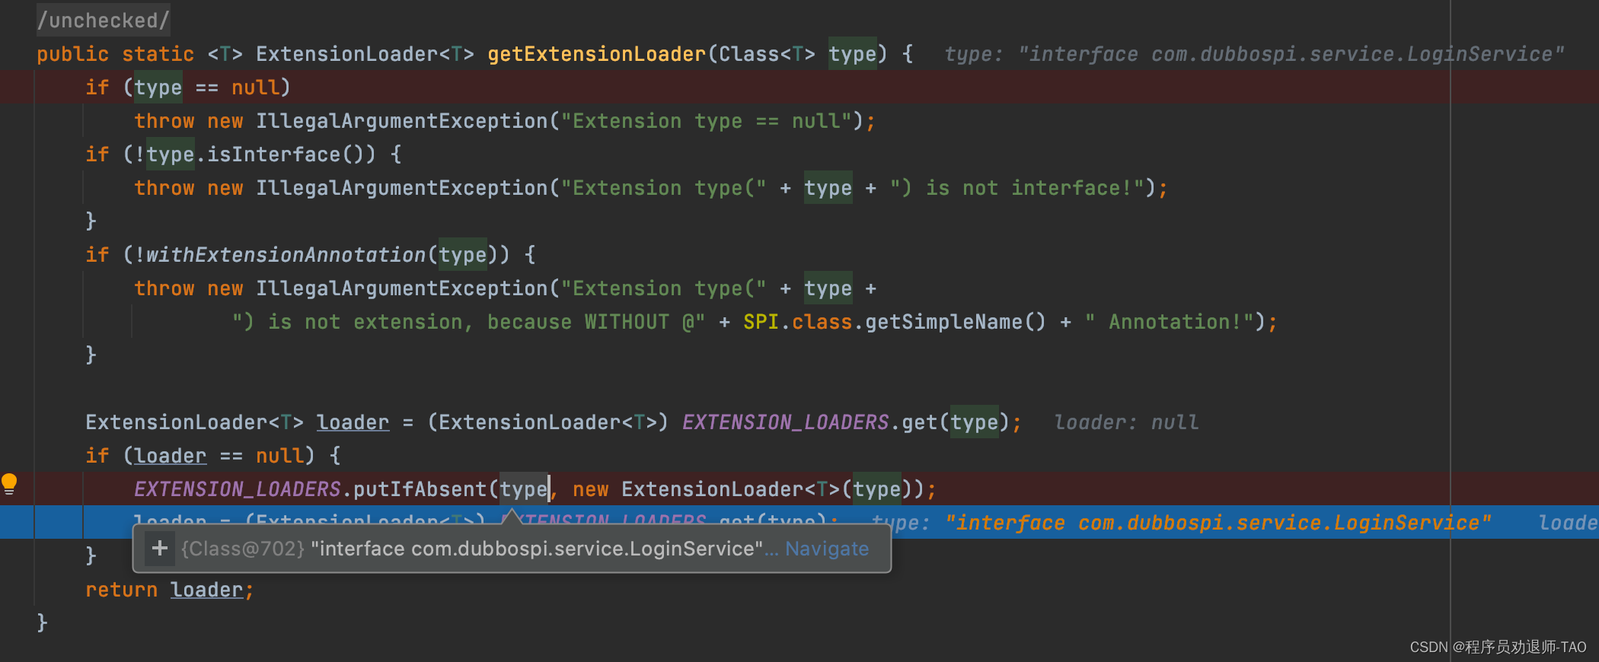Click isInterface() call

pyautogui.click(x=292, y=154)
